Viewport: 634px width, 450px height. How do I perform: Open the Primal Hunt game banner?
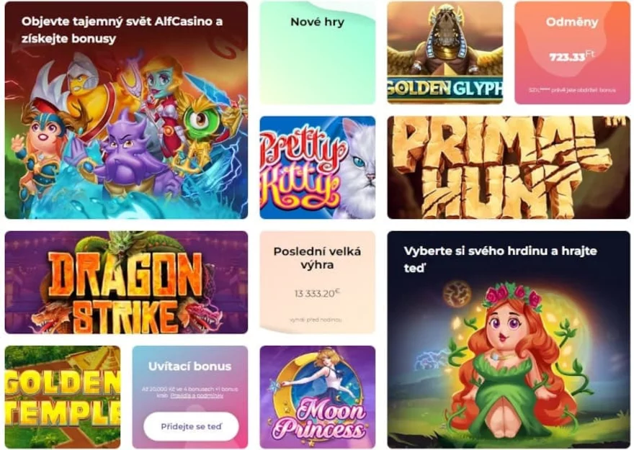tap(509, 168)
